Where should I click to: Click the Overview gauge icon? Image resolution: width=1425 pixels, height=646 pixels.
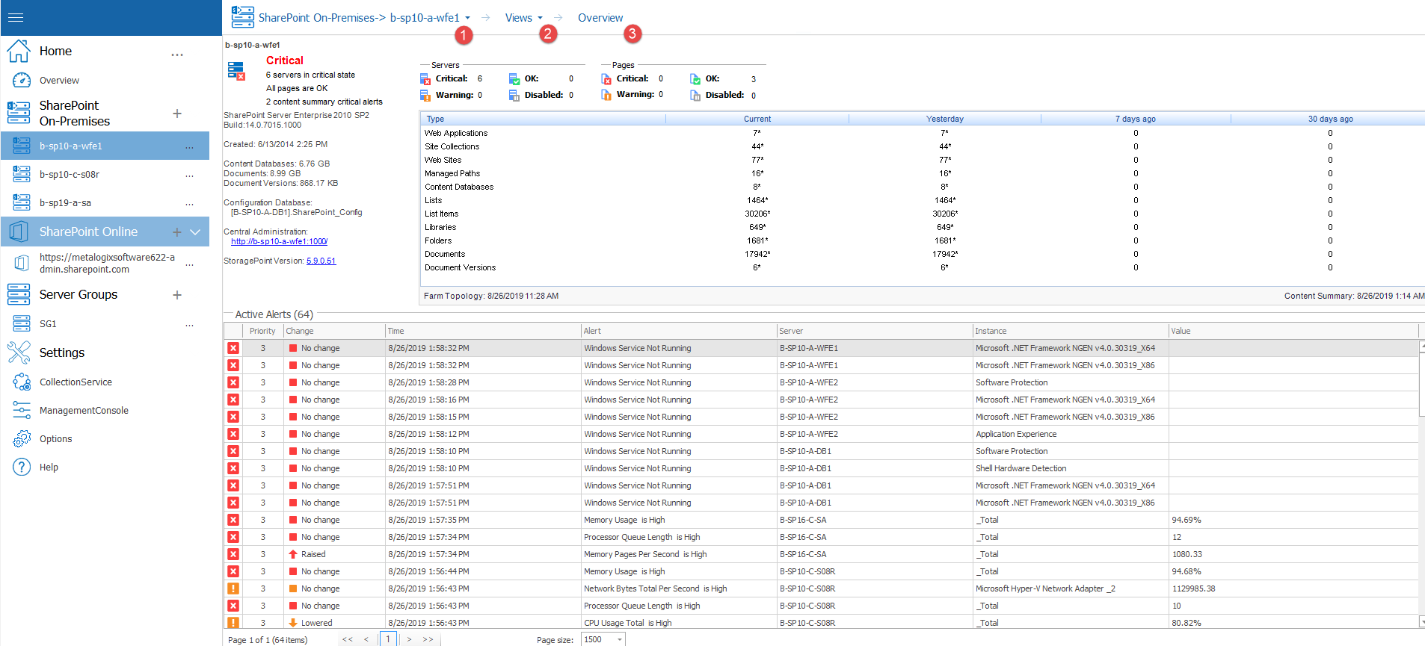point(22,80)
